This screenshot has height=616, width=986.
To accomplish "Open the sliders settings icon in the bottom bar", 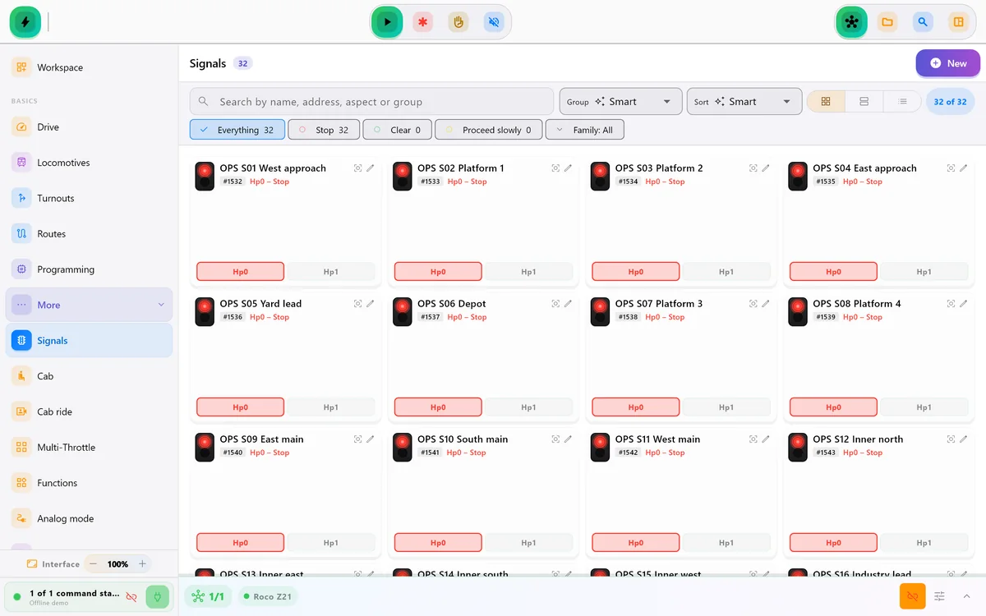I will 940,596.
